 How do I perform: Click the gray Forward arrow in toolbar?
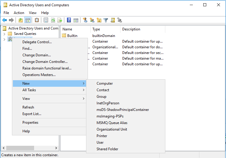(11, 20)
